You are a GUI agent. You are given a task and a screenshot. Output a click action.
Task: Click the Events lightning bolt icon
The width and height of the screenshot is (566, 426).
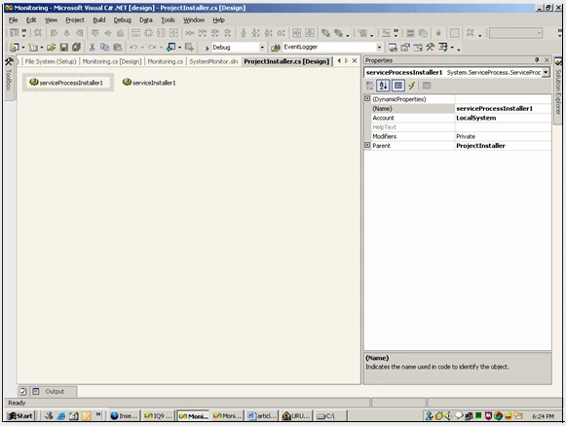(411, 86)
